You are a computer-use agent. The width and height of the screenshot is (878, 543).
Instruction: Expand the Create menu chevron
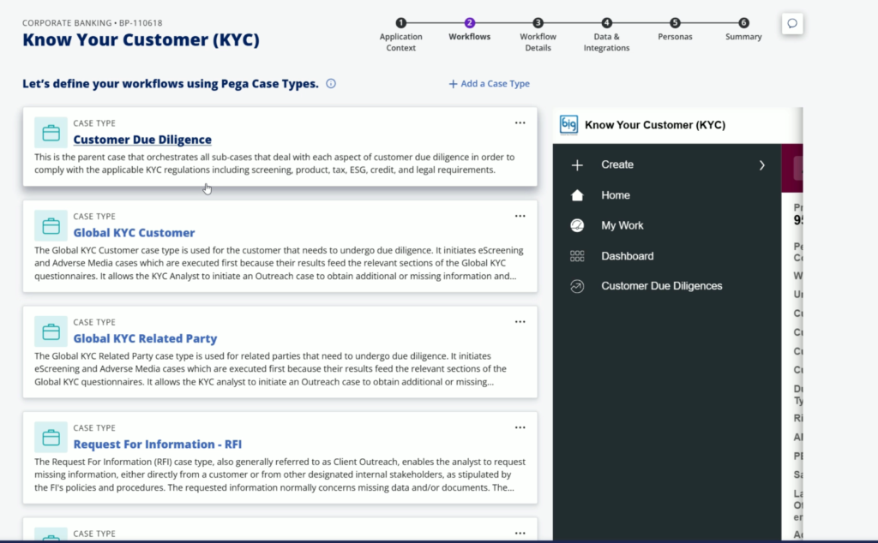pyautogui.click(x=762, y=165)
